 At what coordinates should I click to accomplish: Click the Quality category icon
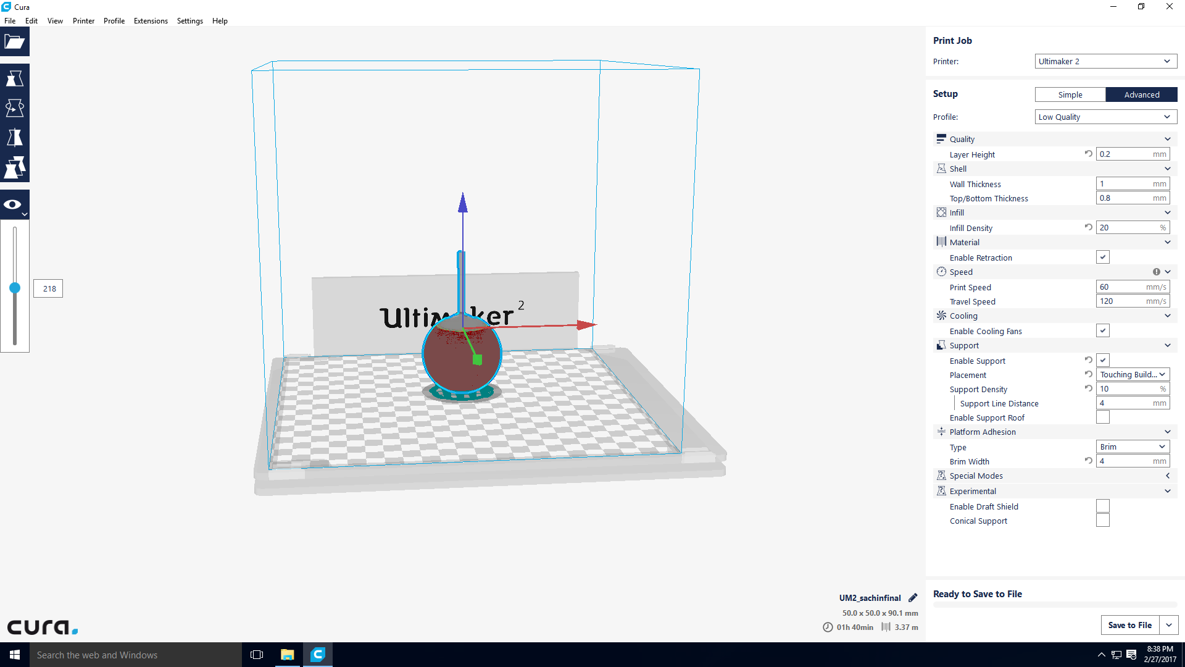click(x=941, y=139)
